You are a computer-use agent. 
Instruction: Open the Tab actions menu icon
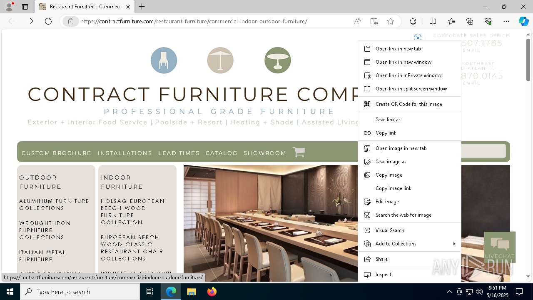(x=25, y=7)
